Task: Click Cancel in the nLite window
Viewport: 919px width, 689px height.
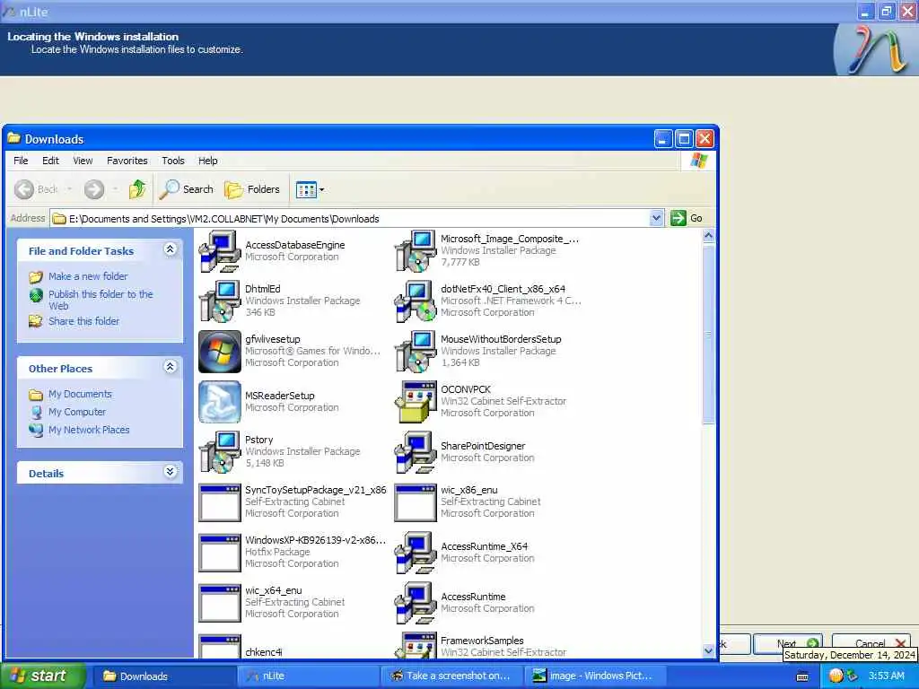Action: 871,644
